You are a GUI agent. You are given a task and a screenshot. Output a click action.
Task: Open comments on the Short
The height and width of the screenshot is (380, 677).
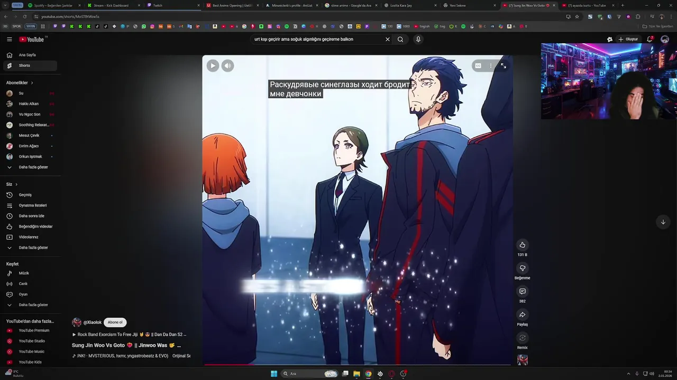tap(522, 291)
